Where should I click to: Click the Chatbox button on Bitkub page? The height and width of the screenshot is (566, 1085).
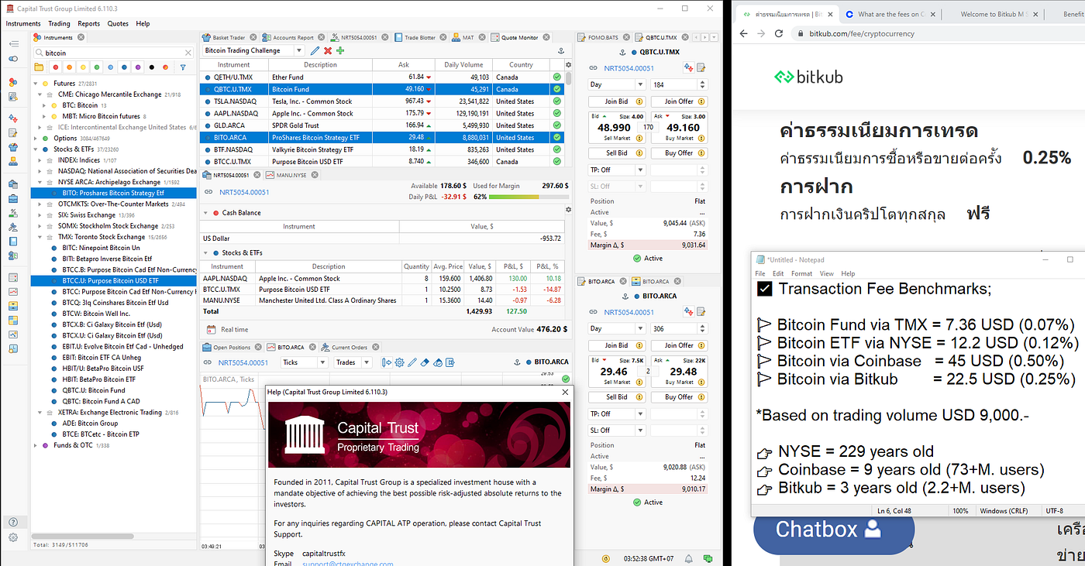(x=834, y=530)
